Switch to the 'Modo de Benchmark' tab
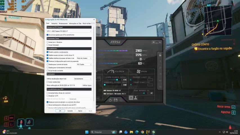 coord(87,24)
